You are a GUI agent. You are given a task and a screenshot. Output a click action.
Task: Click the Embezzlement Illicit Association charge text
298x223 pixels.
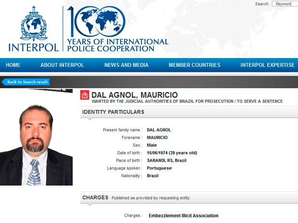(184, 216)
